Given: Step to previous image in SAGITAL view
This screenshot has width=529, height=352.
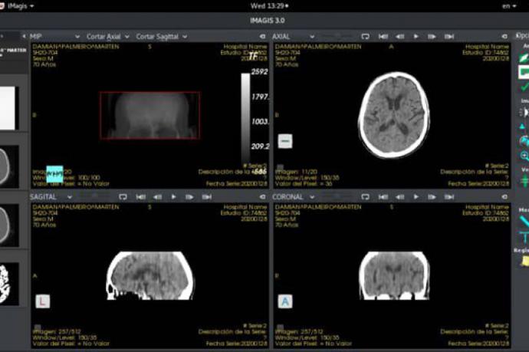Looking at the screenshot, I should click(156, 197).
